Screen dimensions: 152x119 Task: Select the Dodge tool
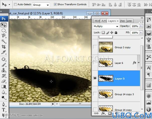click(3, 98)
